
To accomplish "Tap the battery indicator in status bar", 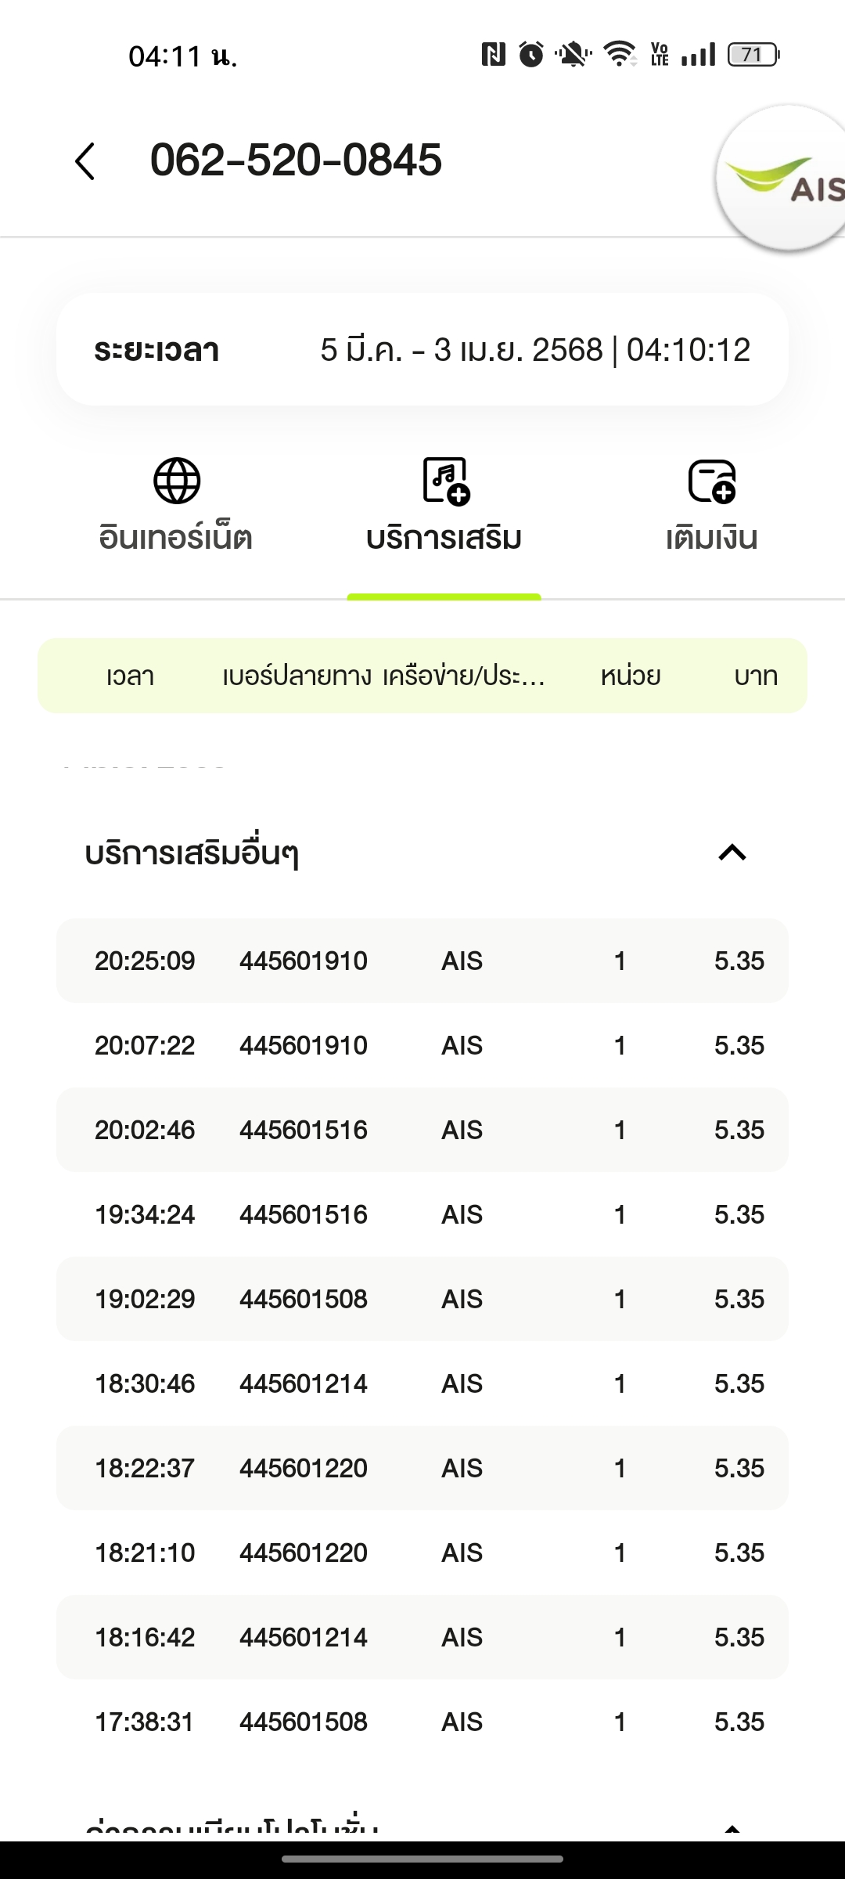I will [753, 54].
